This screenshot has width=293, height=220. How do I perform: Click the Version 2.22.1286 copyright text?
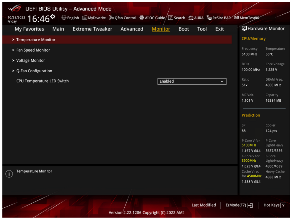tap(146, 213)
